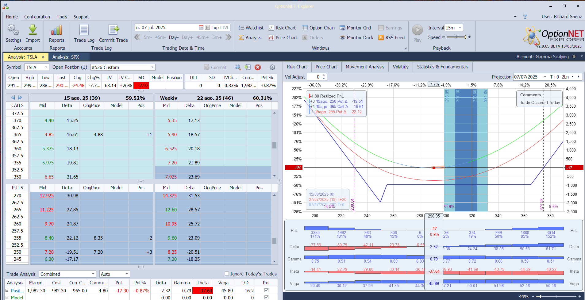Image resolution: width=585 pixels, height=300 pixels.
Task: Switch to the Movement Analysis tab
Action: 365,67
